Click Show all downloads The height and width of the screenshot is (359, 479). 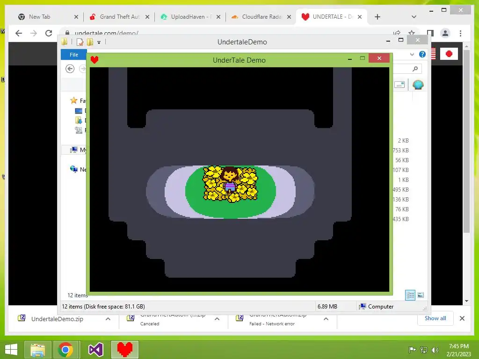pos(435,318)
